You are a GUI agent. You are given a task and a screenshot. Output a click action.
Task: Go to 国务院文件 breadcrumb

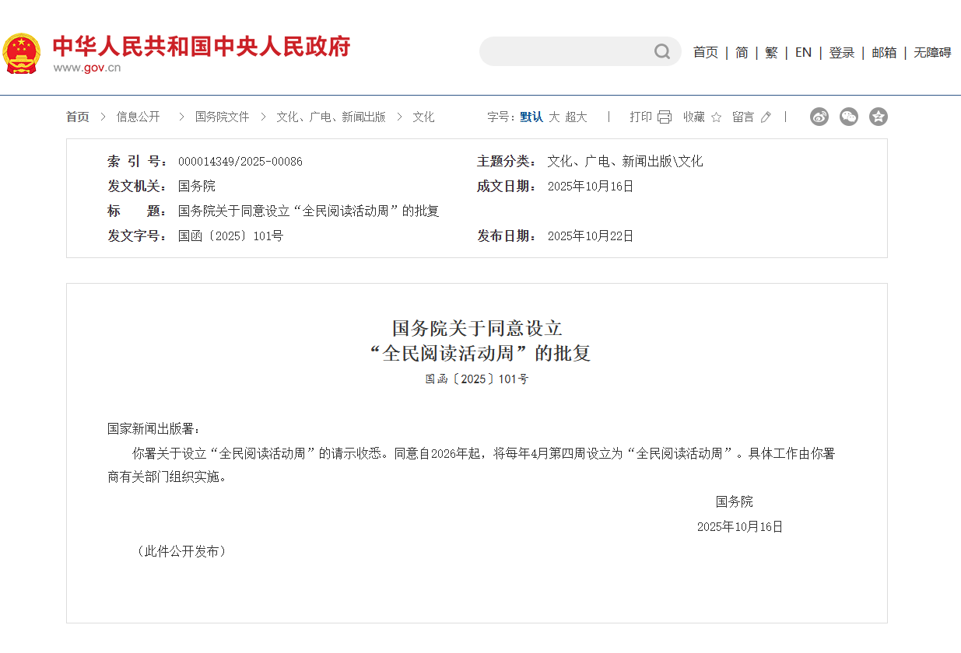coord(222,117)
